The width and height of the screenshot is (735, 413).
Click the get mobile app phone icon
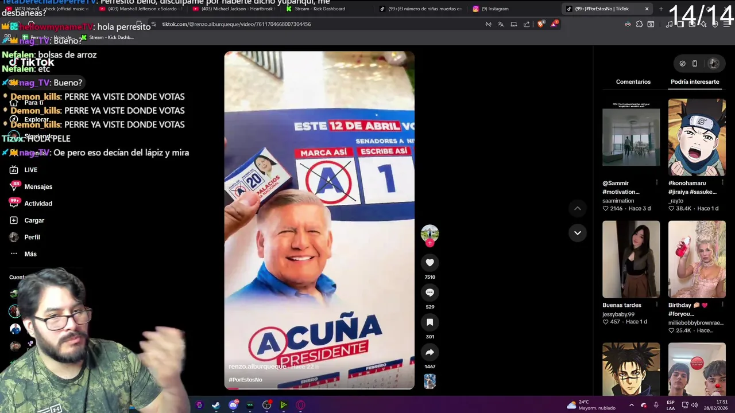pyautogui.click(x=695, y=64)
